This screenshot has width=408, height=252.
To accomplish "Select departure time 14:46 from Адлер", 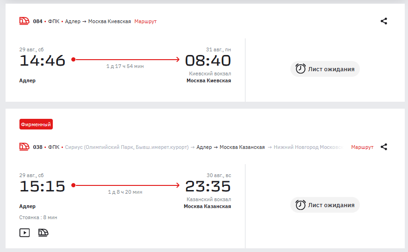I will pyautogui.click(x=43, y=61).
